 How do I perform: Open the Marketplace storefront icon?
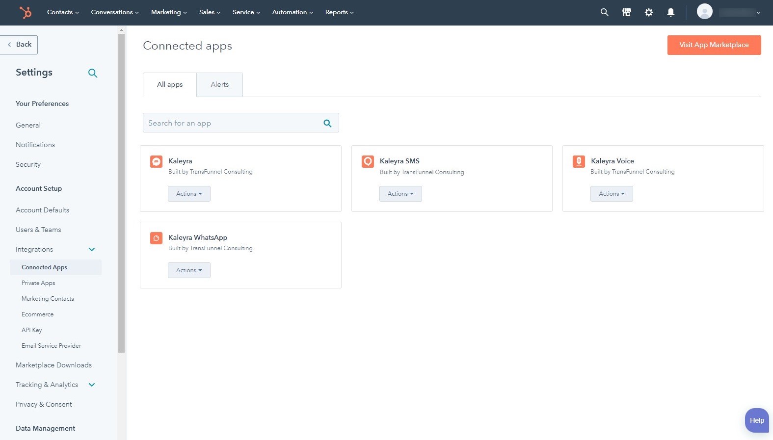tap(626, 12)
